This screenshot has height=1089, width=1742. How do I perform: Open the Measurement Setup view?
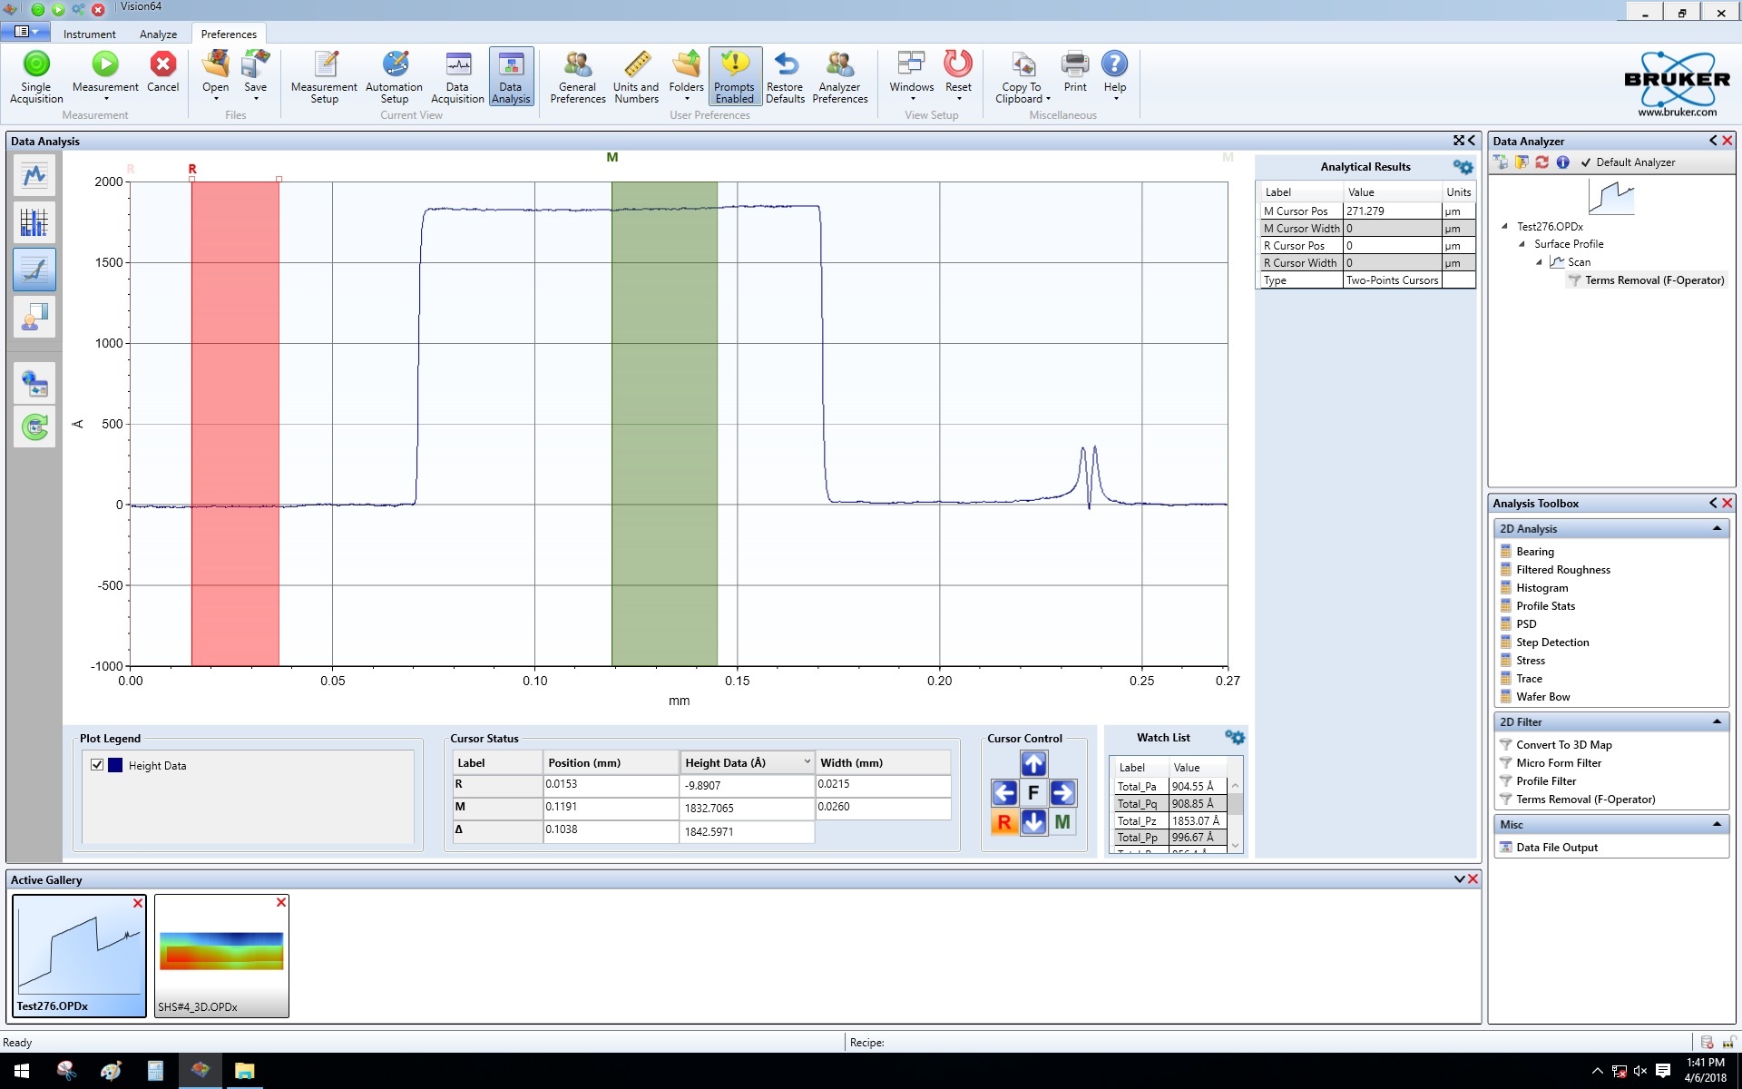coord(324,76)
